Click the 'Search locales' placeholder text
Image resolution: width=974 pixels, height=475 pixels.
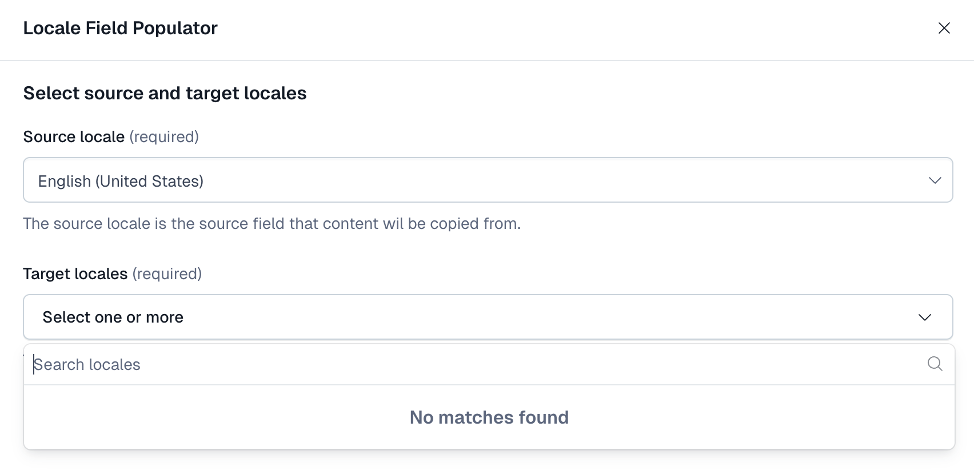pyautogui.click(x=87, y=365)
